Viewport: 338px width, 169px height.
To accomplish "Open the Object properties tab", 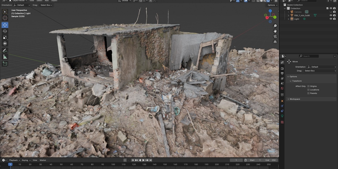I will coord(282,101).
